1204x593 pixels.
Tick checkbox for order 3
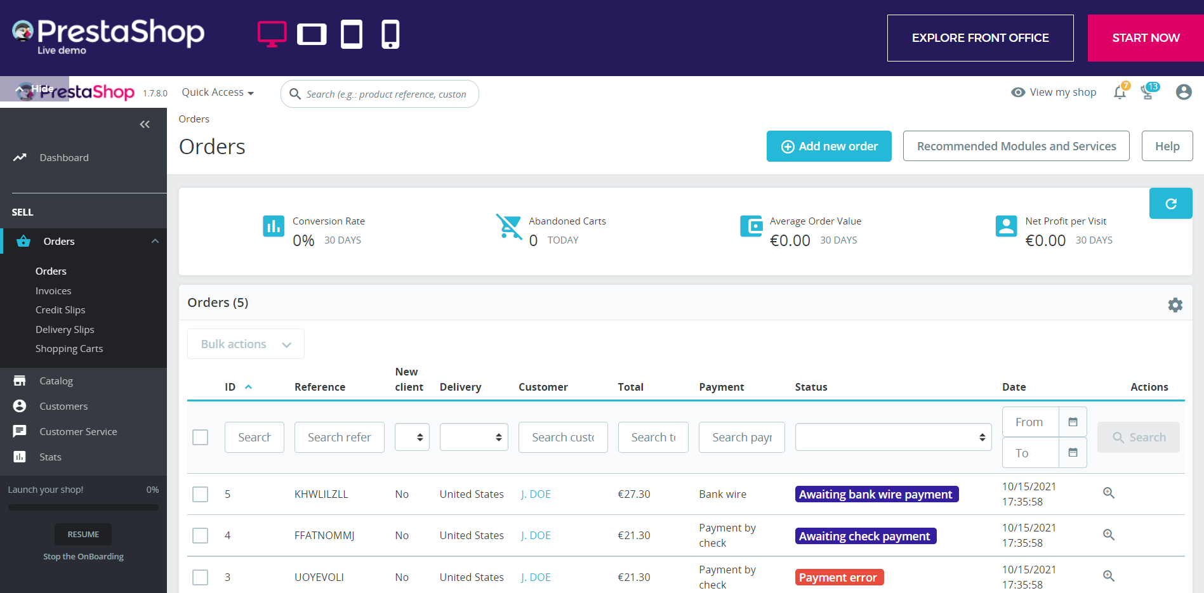point(201,577)
